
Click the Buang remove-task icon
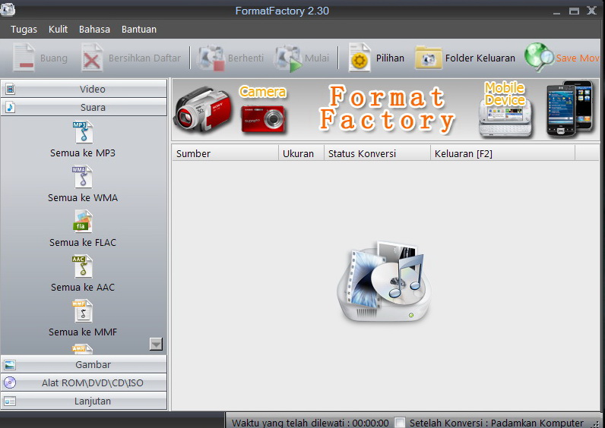pos(24,57)
